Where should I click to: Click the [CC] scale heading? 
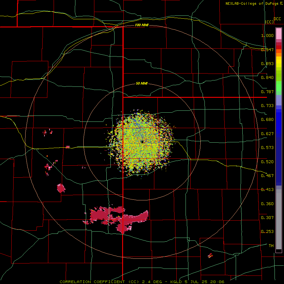pos(269,22)
